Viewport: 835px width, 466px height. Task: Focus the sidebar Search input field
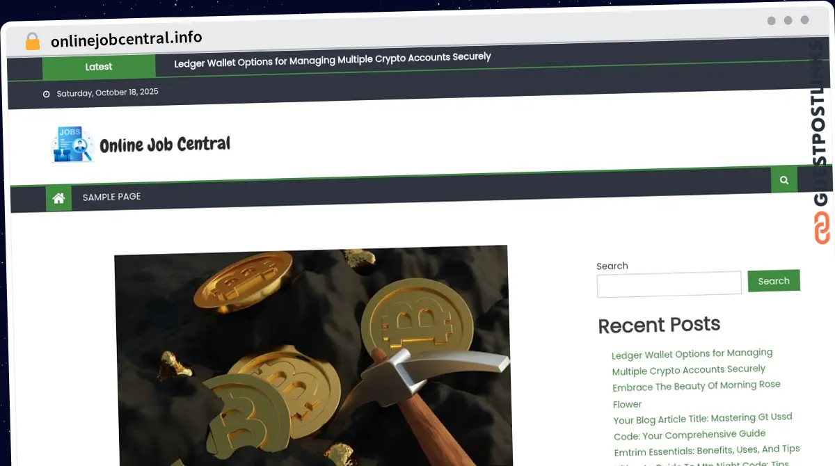tap(669, 284)
